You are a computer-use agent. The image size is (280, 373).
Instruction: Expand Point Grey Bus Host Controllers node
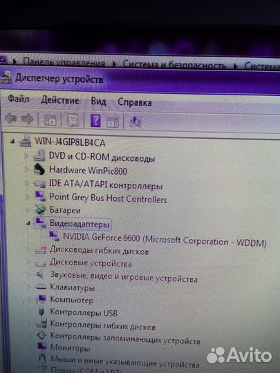click(x=28, y=196)
